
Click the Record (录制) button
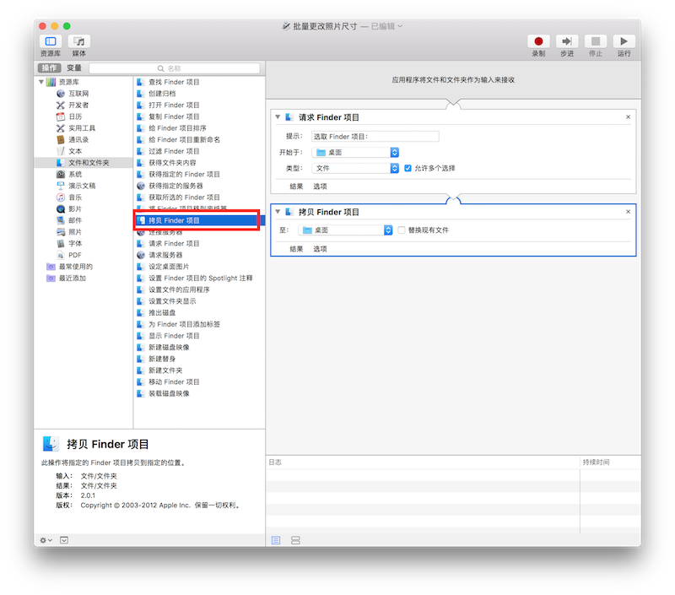pyautogui.click(x=538, y=41)
